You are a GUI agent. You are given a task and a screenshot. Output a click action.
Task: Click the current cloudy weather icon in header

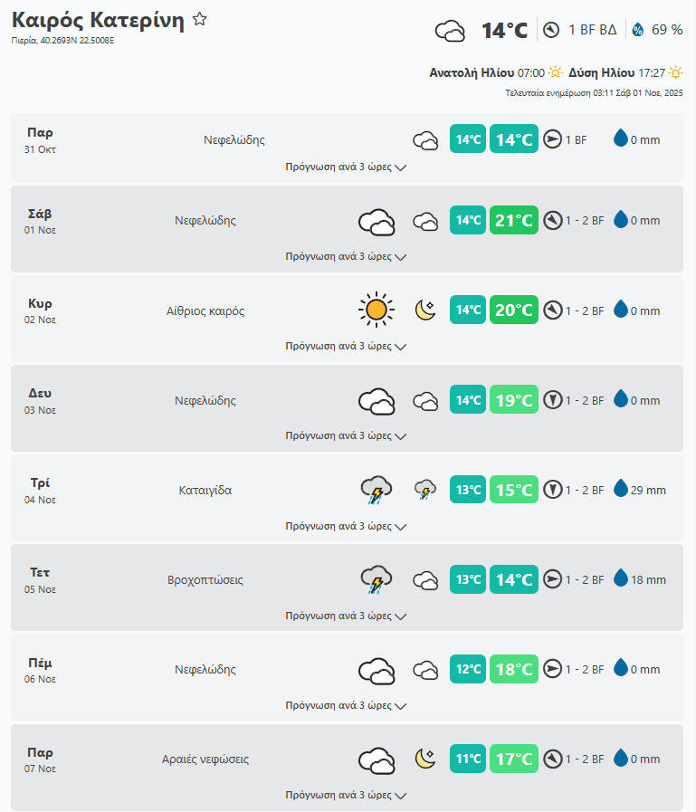tap(450, 31)
